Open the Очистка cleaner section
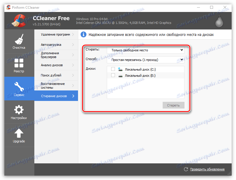 pyautogui.click(x=19, y=41)
